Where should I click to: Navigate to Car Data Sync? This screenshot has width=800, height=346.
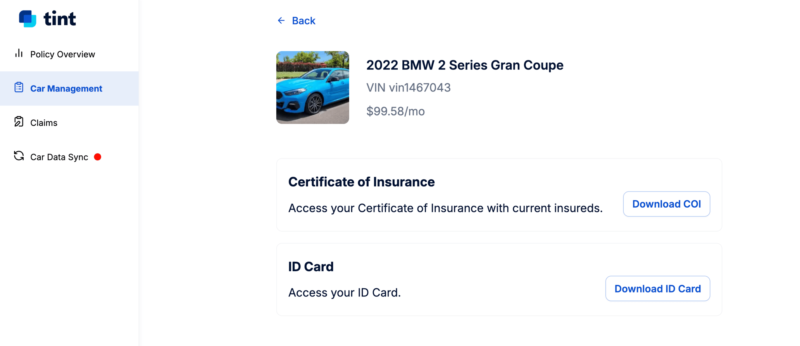[x=59, y=157]
